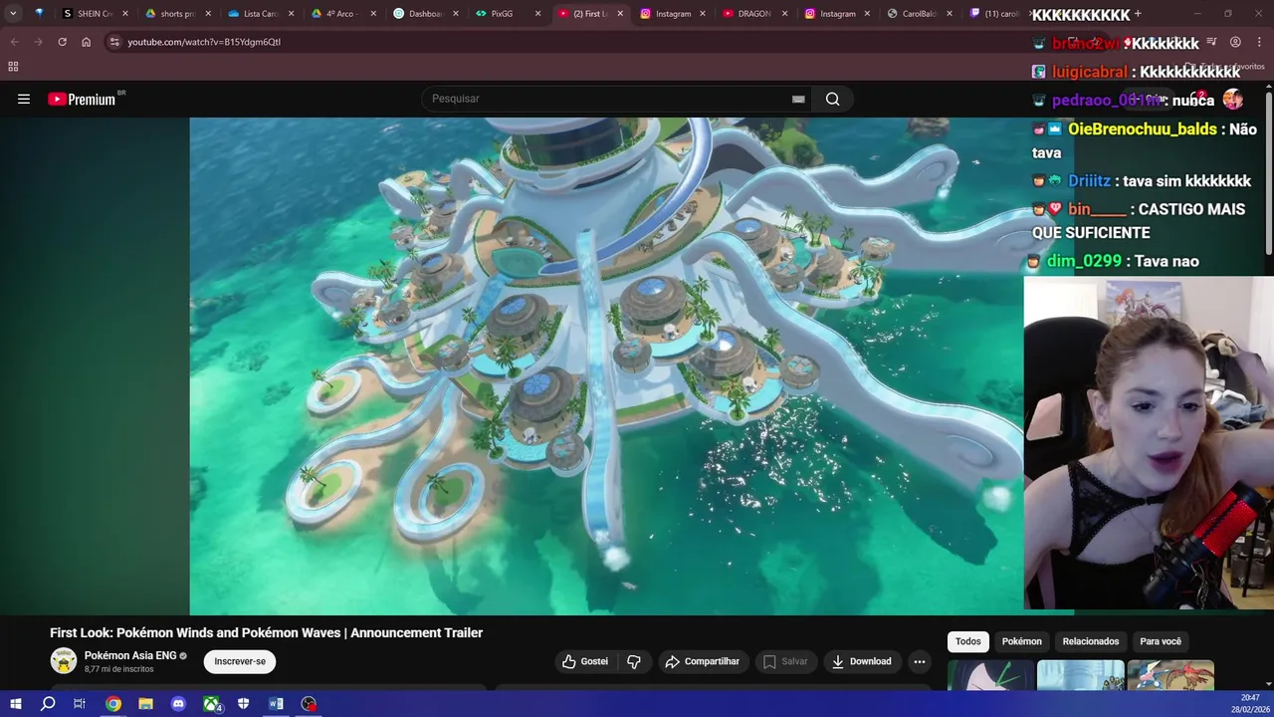Open the apps grid in bookmarks bar
The height and width of the screenshot is (717, 1274).
tap(13, 67)
